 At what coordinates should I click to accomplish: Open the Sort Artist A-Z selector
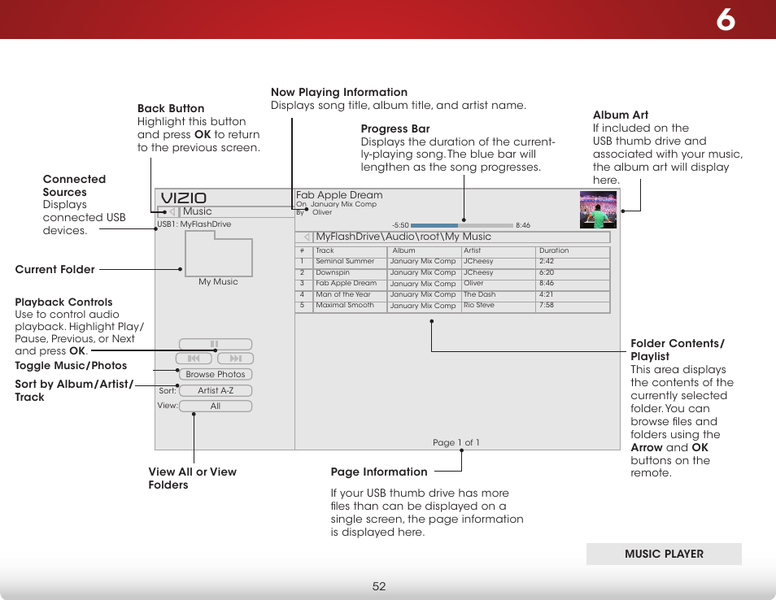click(x=216, y=390)
